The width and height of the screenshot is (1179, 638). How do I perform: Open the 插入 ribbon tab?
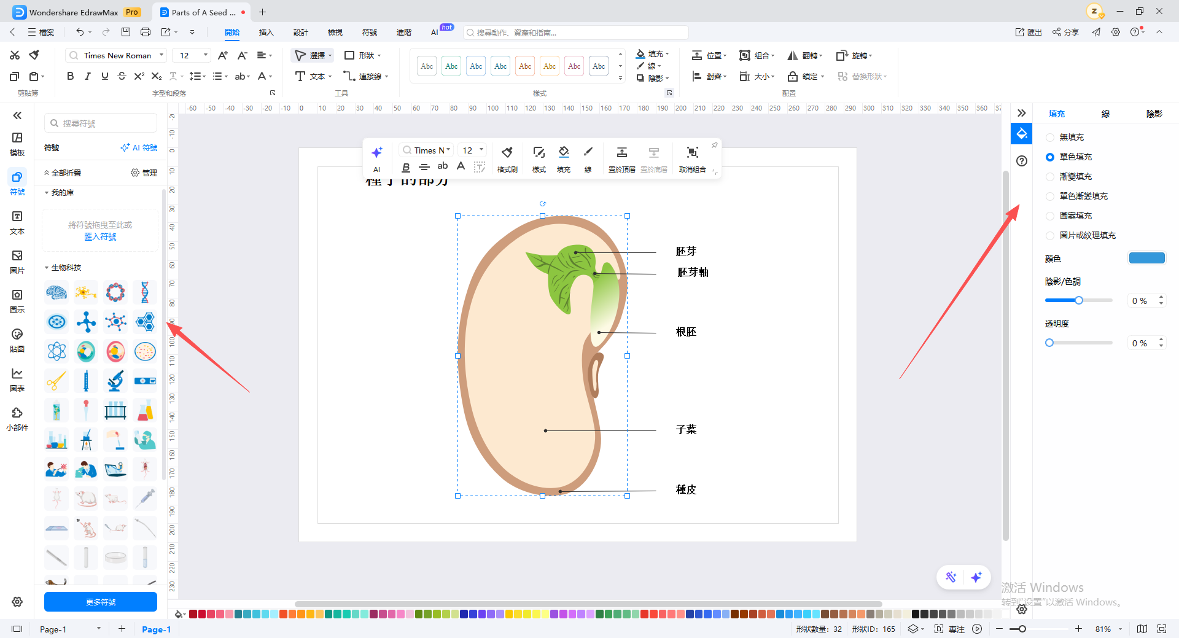(x=266, y=32)
